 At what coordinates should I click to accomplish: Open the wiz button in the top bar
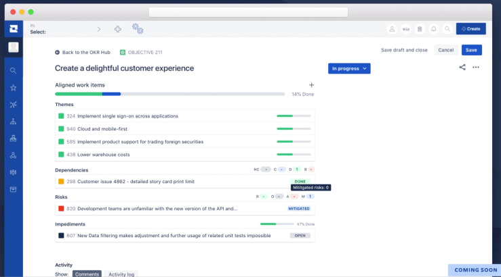coord(405,29)
